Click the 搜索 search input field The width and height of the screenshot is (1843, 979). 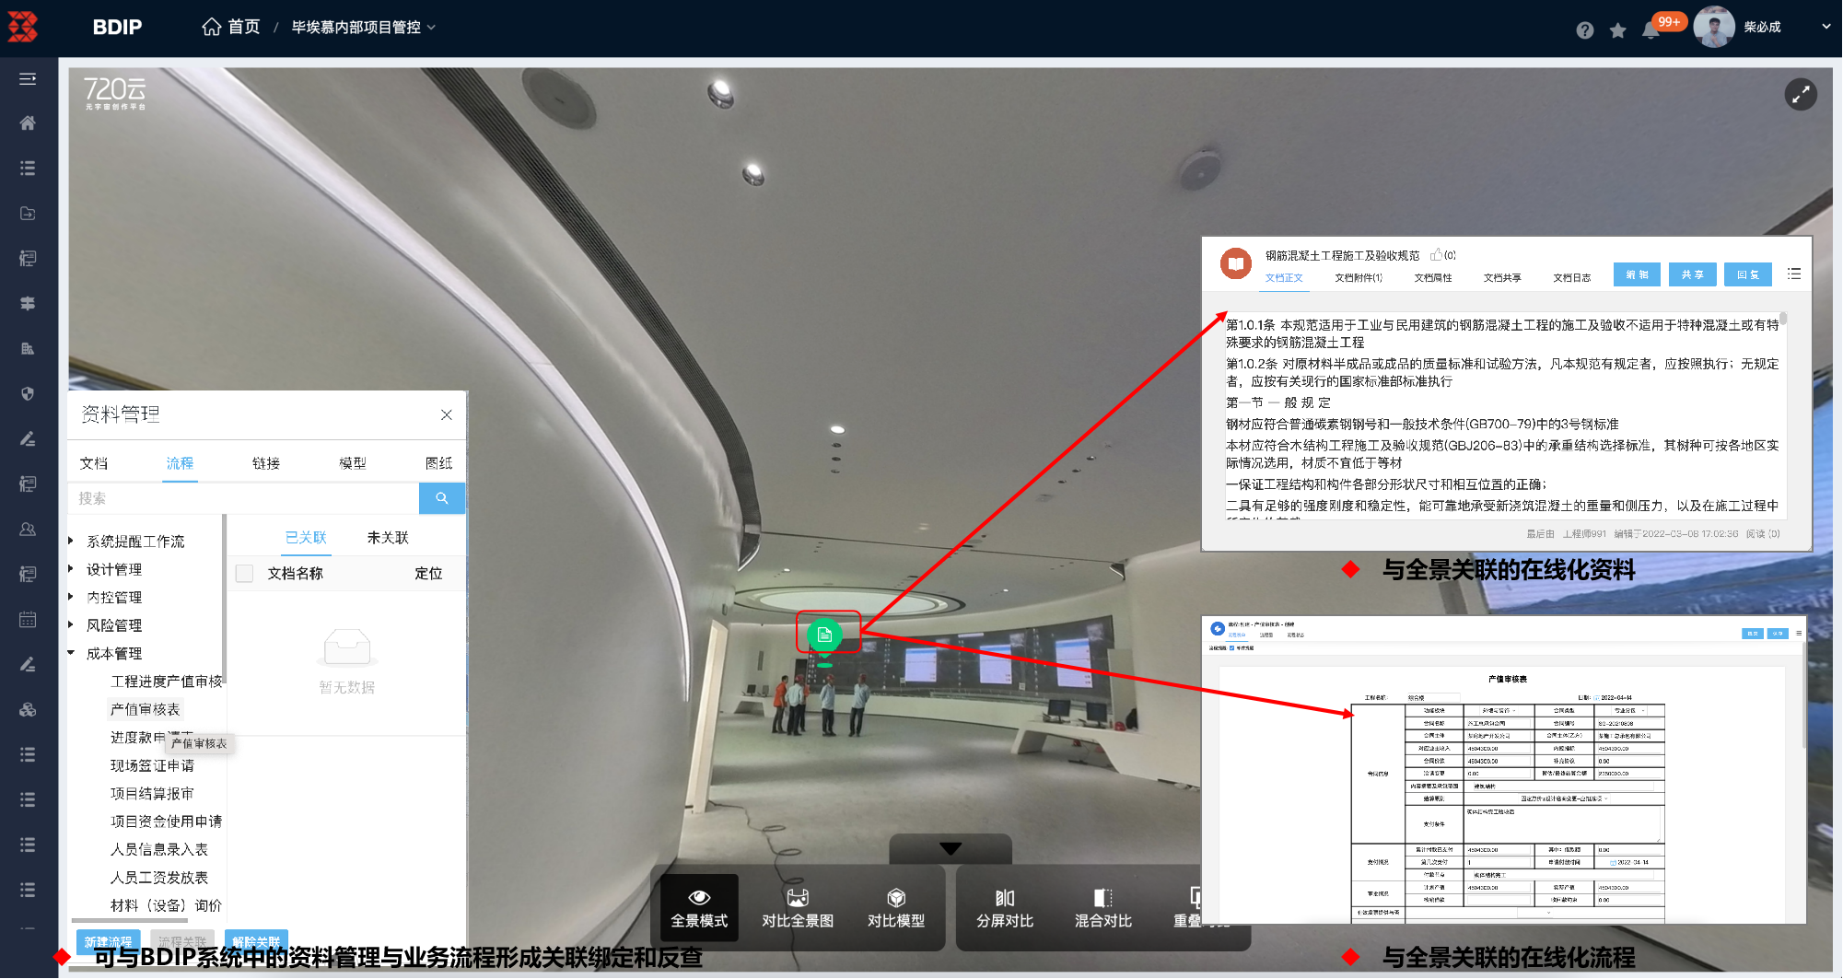tap(244, 498)
